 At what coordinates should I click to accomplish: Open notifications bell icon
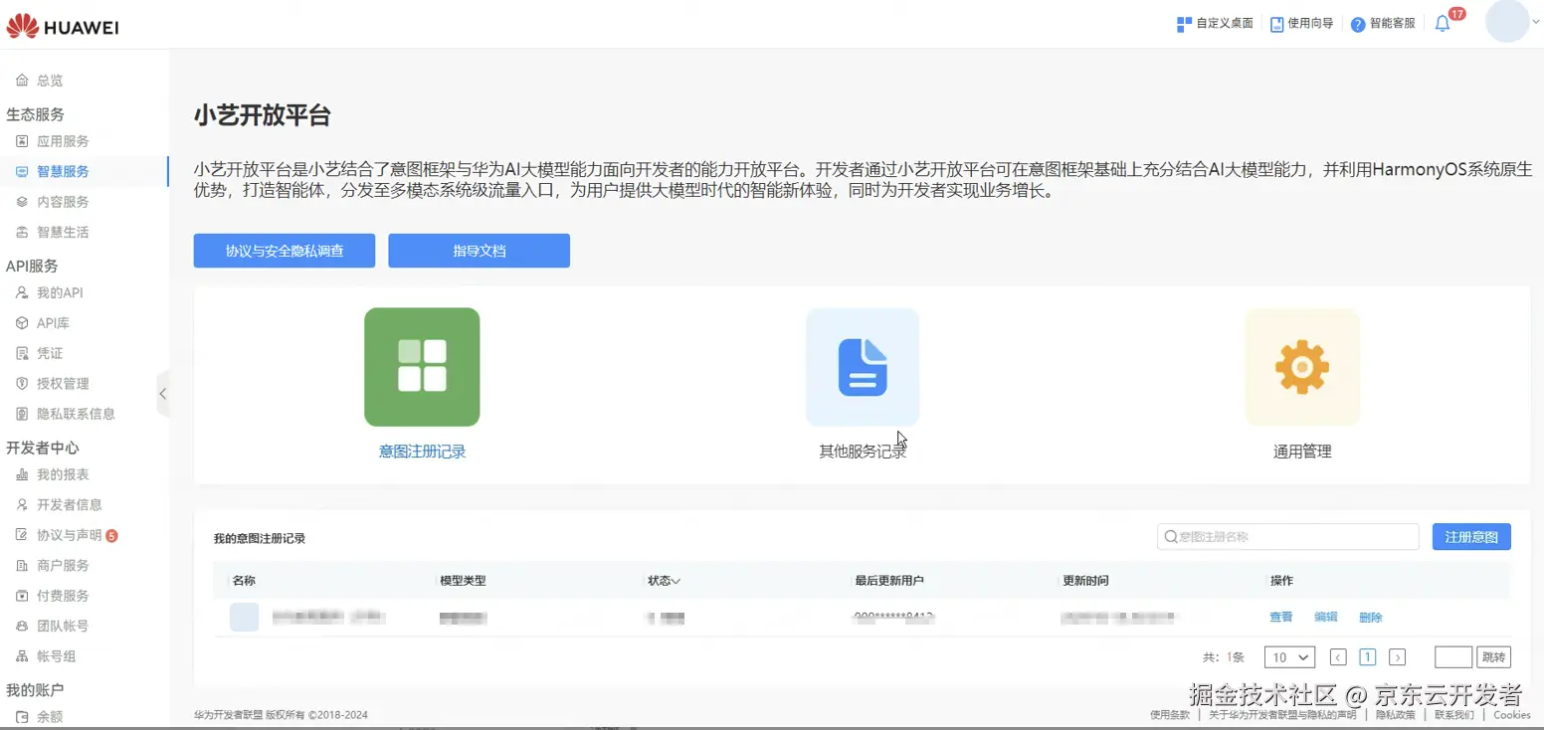click(1443, 24)
